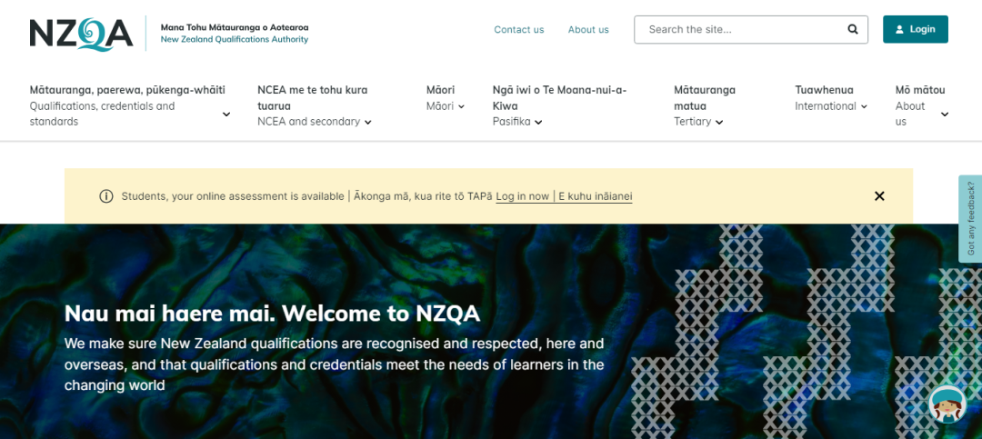Click the Welcome to NZQA heading
The width and height of the screenshot is (982, 439).
click(272, 314)
